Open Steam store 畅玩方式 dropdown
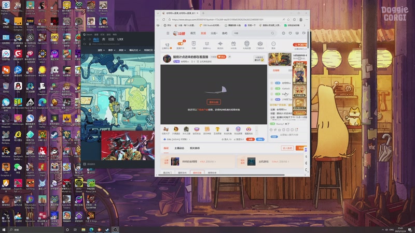Viewport: 415px width, 233px height. pos(135,50)
